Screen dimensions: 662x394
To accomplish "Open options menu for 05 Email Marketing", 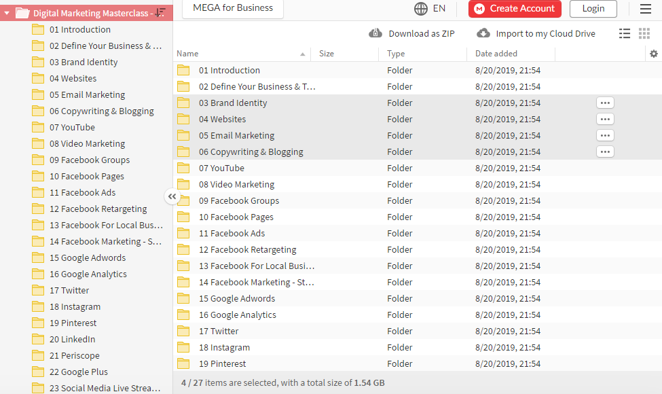I will pos(605,136).
